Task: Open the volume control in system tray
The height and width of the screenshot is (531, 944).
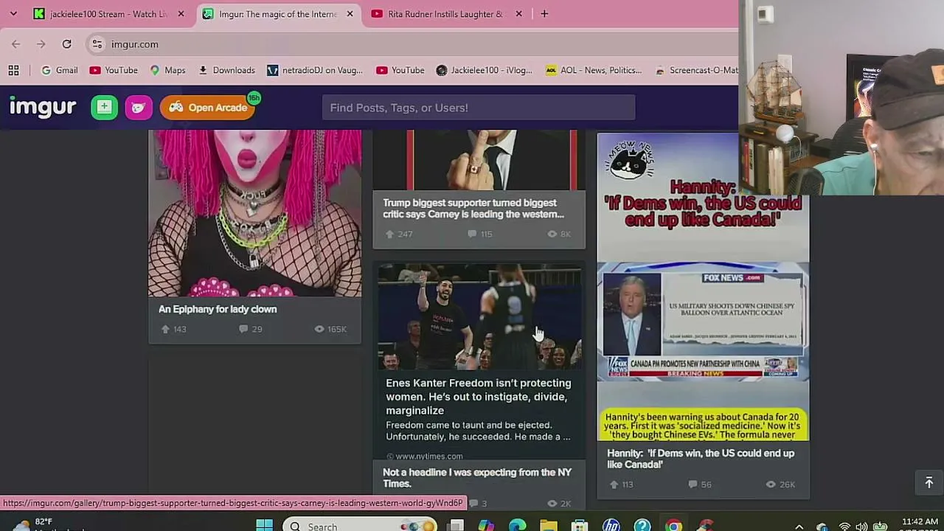Action: tap(861, 527)
